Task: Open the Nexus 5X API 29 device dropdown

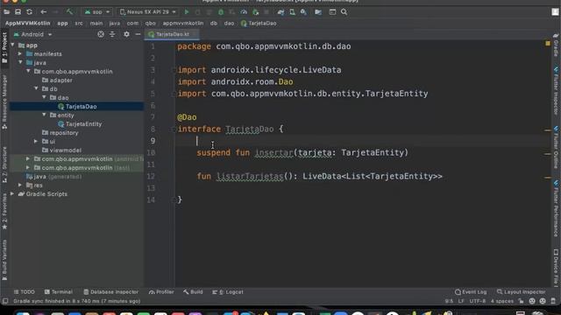Action: [148, 11]
